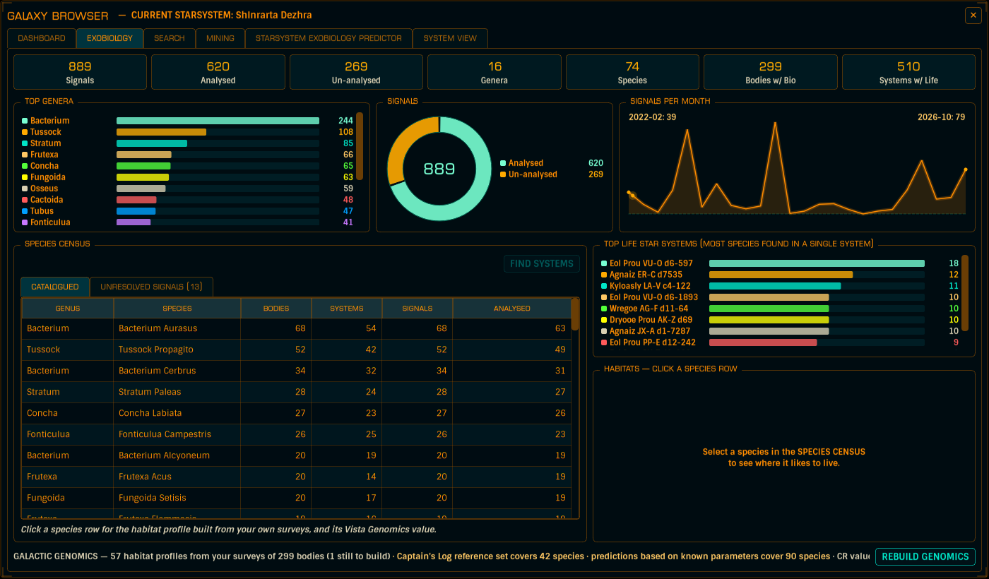Click the Tussock genus bar
This screenshot has height=579, width=989.
click(x=162, y=132)
